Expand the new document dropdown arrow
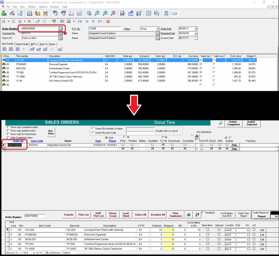The height and width of the screenshot is (256, 279). click(8, 21)
